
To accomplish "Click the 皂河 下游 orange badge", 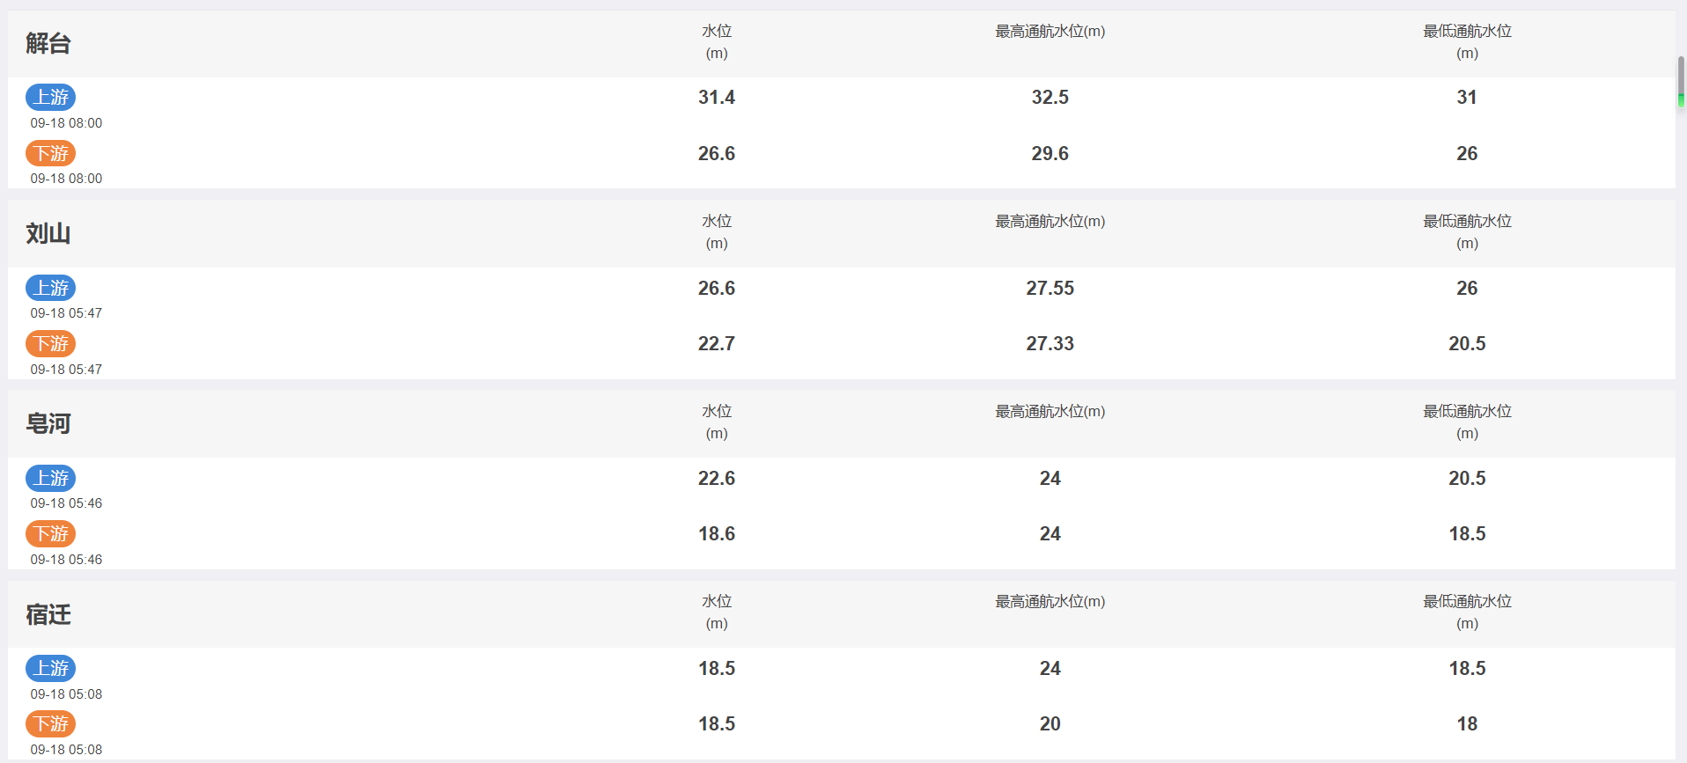I will (x=50, y=533).
